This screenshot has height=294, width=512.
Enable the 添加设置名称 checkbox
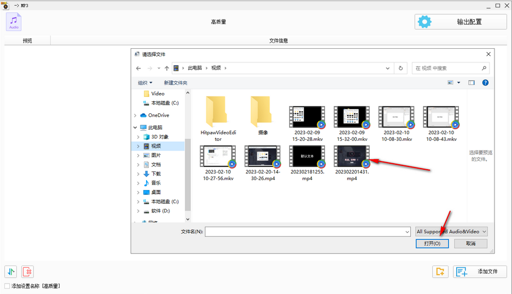(7, 286)
